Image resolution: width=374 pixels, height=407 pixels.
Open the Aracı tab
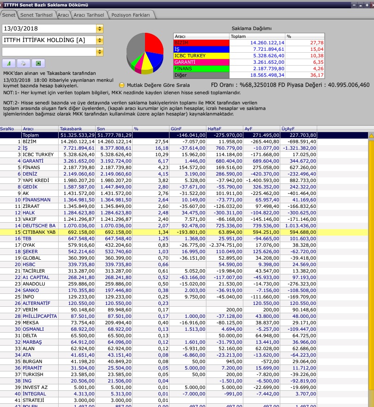tap(63, 15)
